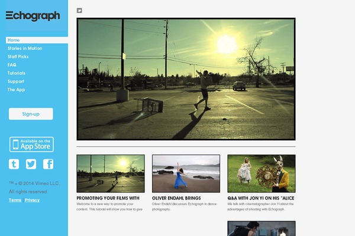Select the parking lot sunset thumbnail
The height and width of the screenshot is (236, 355).
tap(111, 173)
